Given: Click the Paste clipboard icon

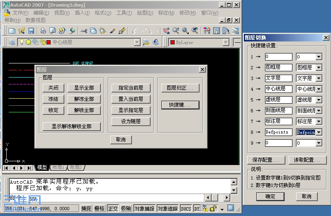Looking at the screenshot, I should coord(103,31).
